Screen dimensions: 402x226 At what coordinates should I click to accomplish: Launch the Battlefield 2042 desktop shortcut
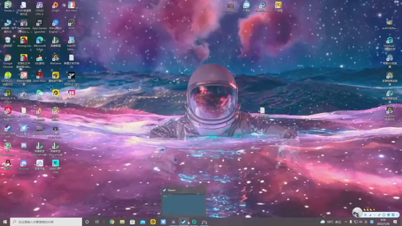coord(55,166)
